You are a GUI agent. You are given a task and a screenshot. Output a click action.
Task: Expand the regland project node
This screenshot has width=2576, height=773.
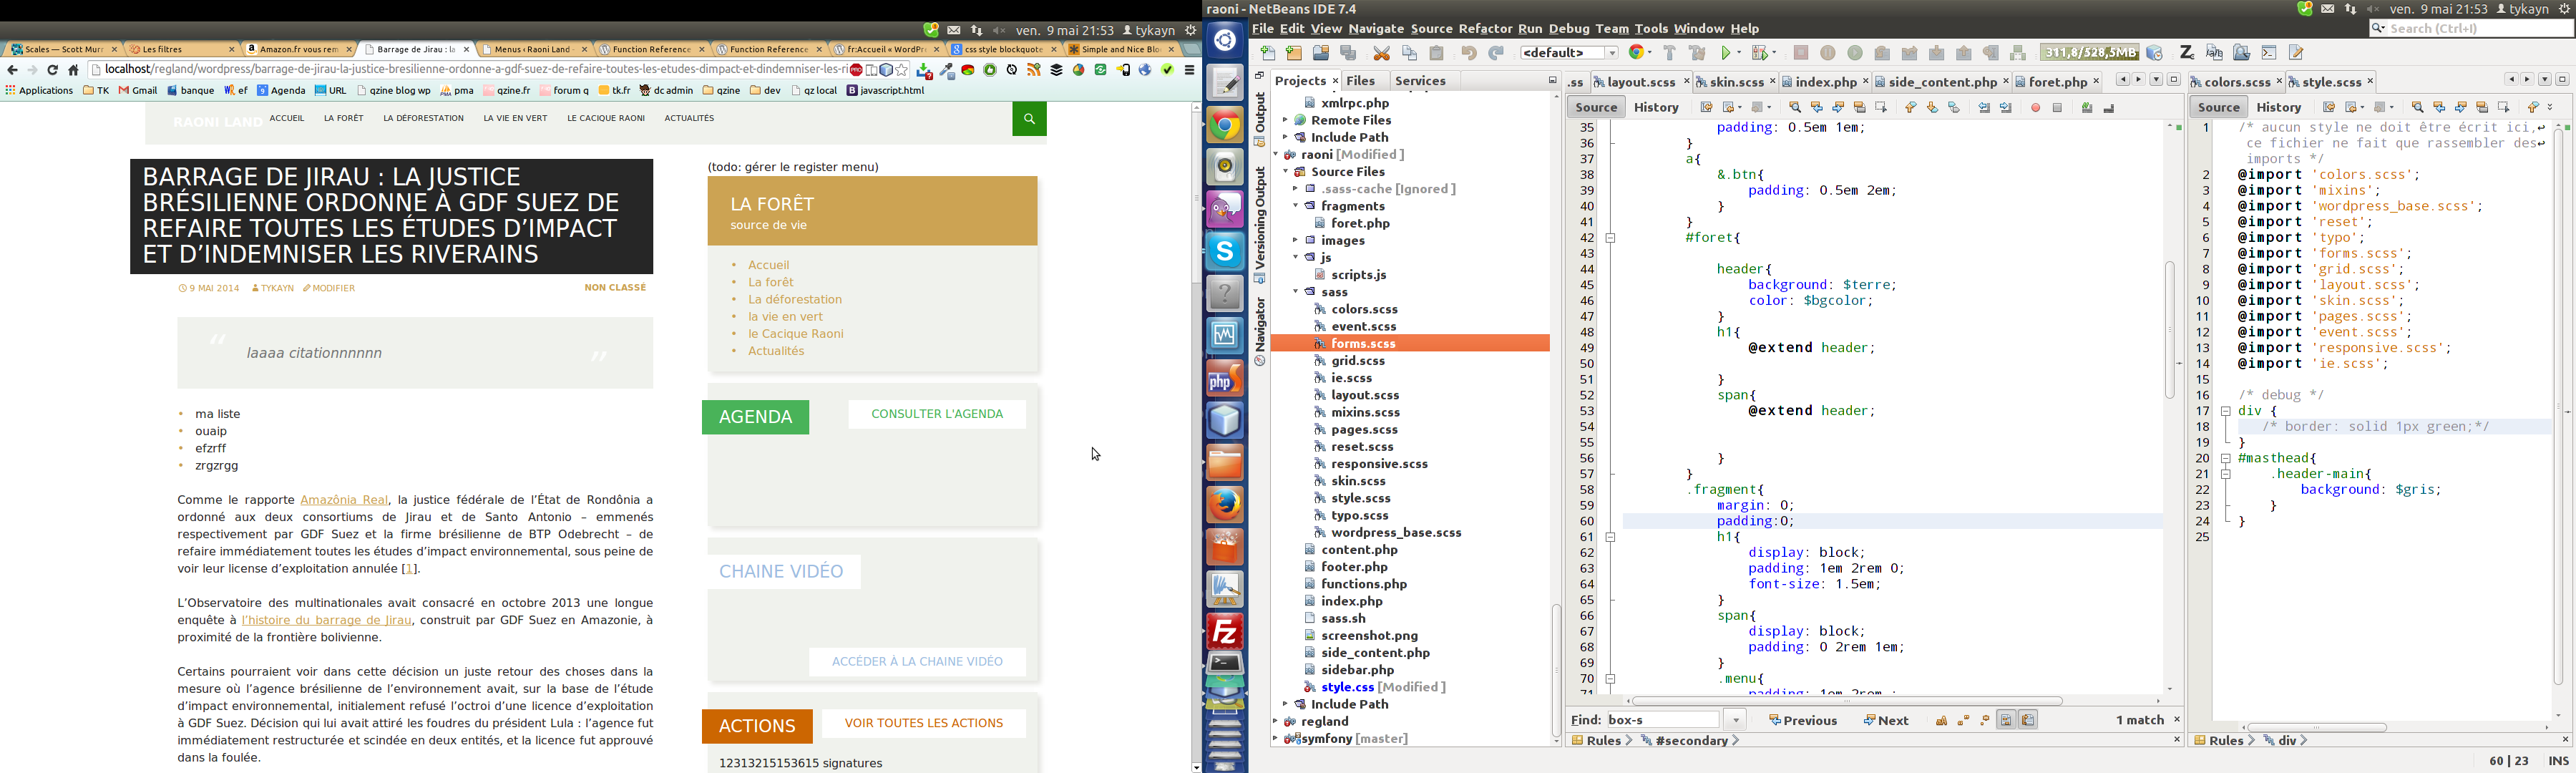click(x=1275, y=722)
